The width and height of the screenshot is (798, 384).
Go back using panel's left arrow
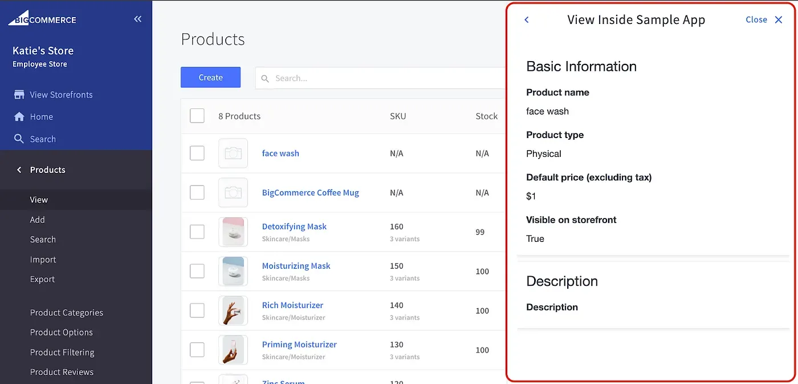(527, 19)
